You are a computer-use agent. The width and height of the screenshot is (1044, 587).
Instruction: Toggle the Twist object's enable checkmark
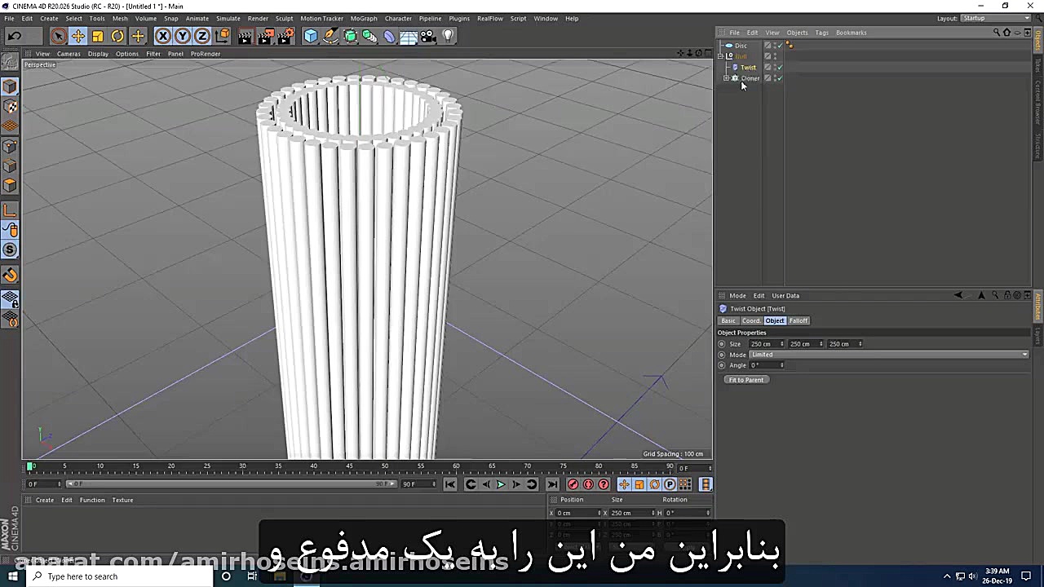[x=780, y=68]
